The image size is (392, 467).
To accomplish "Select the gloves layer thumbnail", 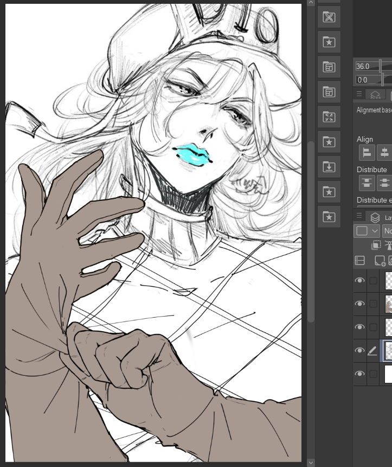I will tap(388, 304).
